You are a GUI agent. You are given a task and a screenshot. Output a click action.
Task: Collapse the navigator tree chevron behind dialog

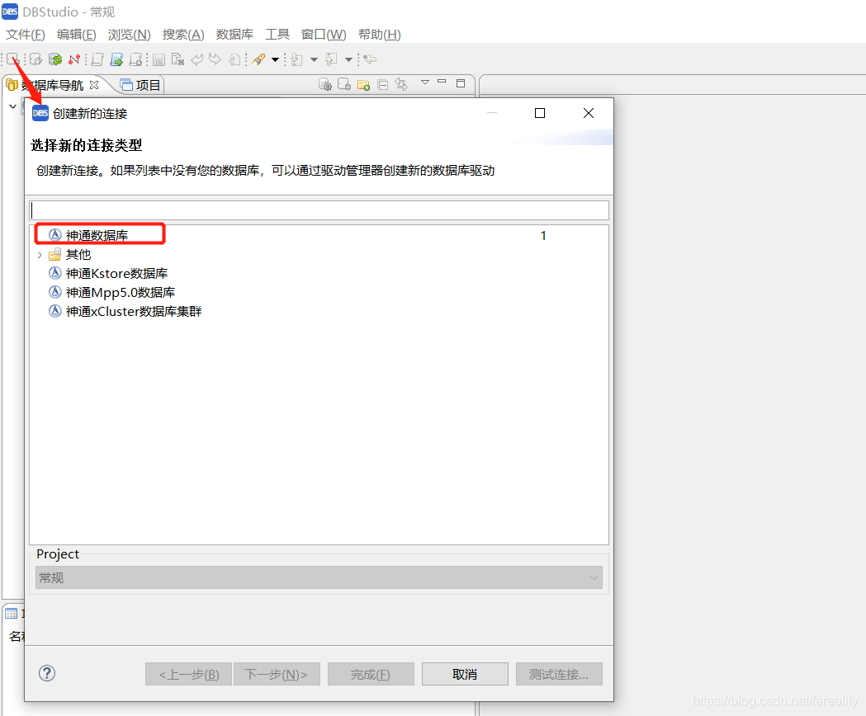12,106
